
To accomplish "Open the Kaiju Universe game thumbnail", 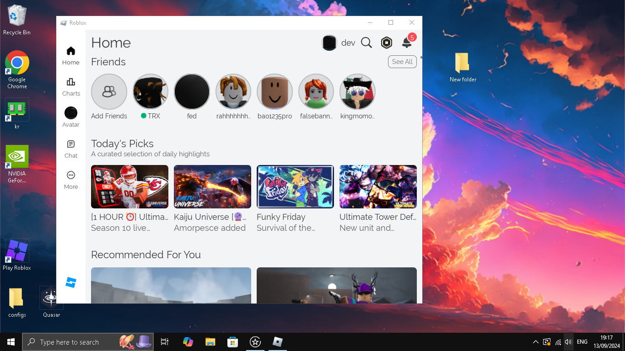I will (x=213, y=186).
